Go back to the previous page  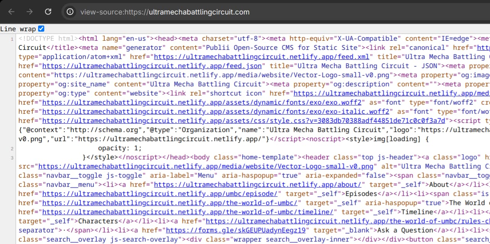click(x=11, y=12)
